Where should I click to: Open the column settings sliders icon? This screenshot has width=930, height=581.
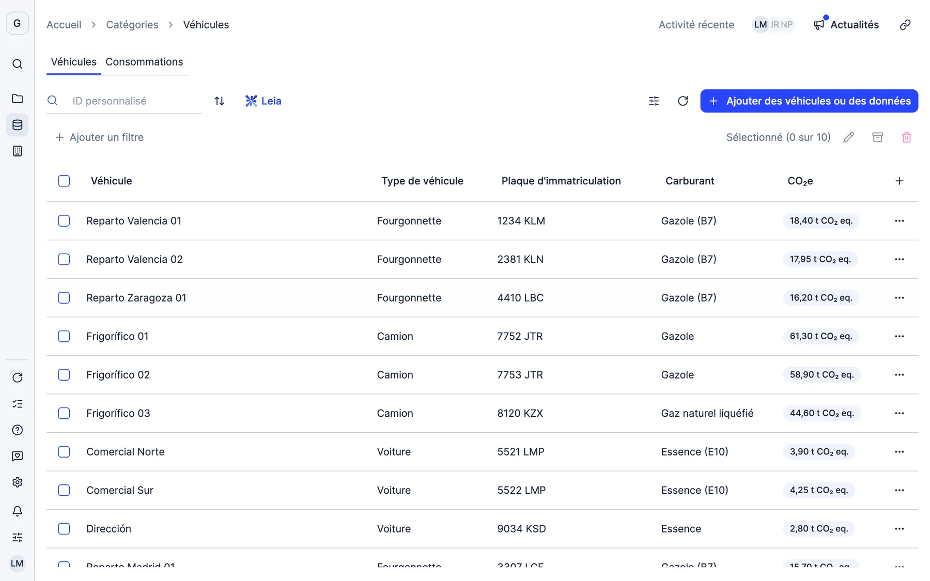tap(654, 101)
